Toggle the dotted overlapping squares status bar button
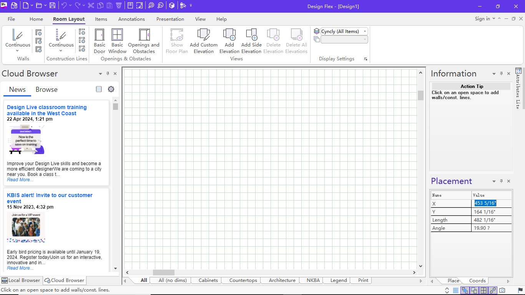Image resolution: width=525 pixels, height=295 pixels. click(474, 290)
